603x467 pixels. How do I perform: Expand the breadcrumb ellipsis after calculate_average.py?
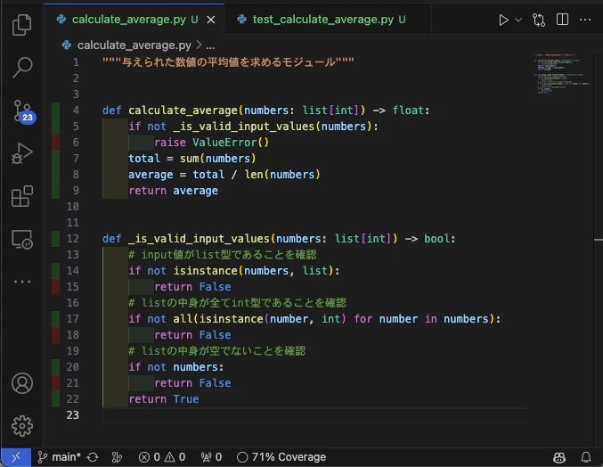click(210, 45)
